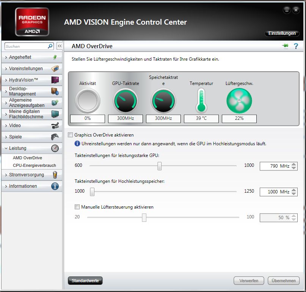Expand the Voreinstellungen section

point(26,69)
